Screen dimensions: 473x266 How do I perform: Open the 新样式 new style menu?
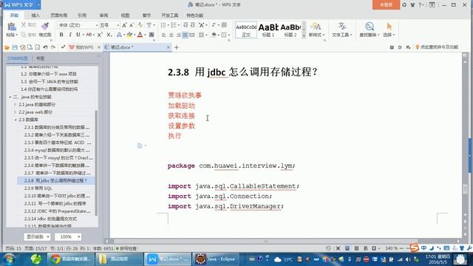tap(316, 30)
